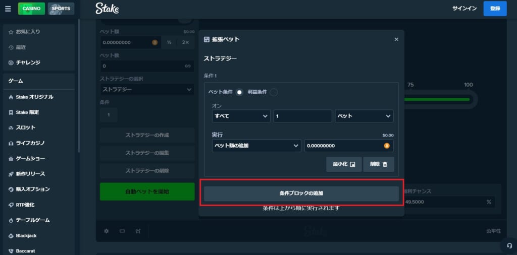Click the 2× bet button
The image size is (517, 255).
[186, 42]
